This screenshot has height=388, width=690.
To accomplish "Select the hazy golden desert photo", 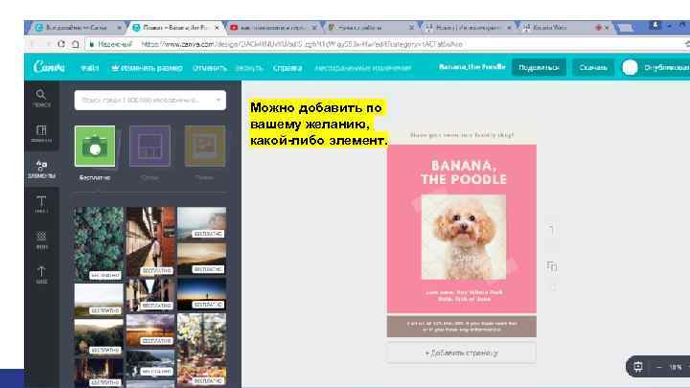I will 201,259.
